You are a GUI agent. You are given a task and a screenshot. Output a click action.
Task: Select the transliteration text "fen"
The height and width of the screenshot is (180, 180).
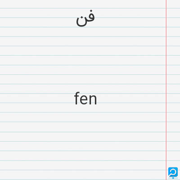click(x=85, y=98)
